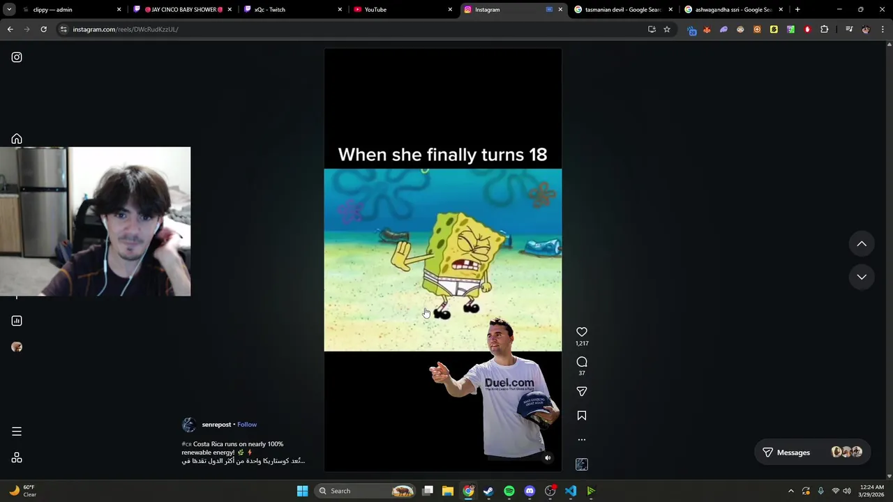Switch to the xQc - Twitch tab
The height and width of the screenshot is (502, 893).
point(292,10)
